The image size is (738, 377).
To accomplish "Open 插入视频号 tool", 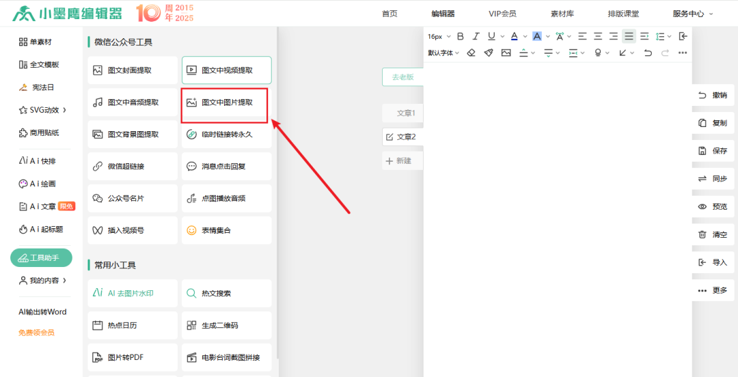I will [133, 230].
